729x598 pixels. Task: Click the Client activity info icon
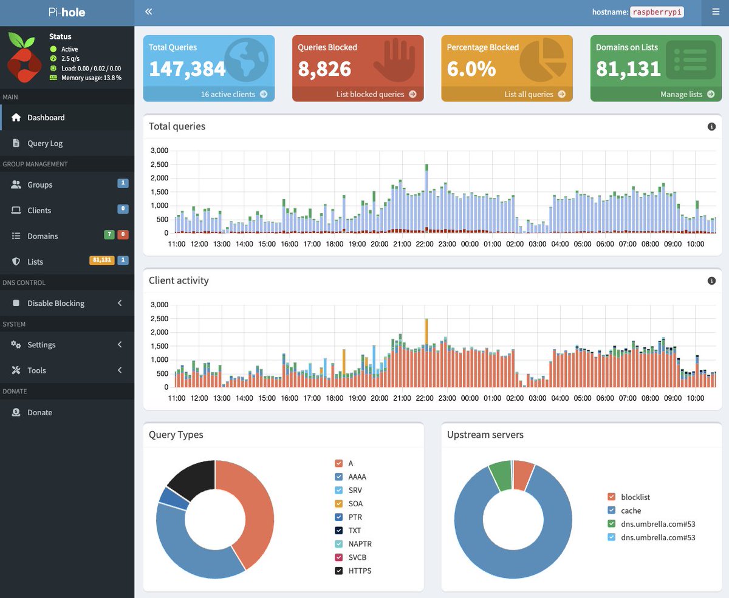coord(711,280)
